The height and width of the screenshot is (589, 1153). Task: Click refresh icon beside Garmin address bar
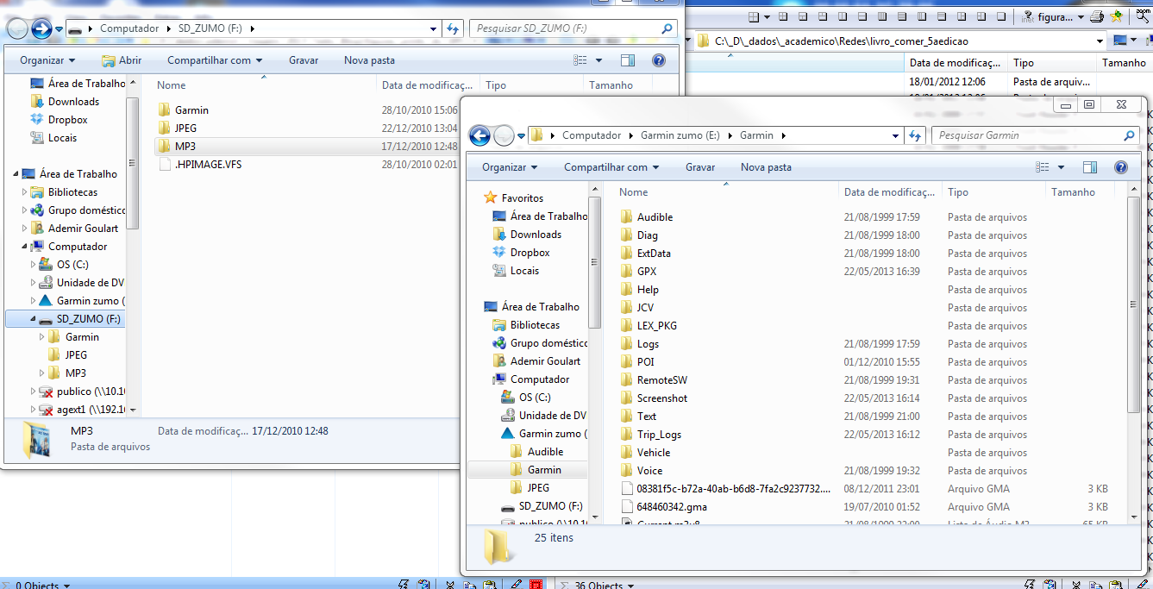point(916,135)
